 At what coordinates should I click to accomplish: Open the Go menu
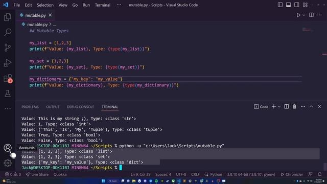75,5
